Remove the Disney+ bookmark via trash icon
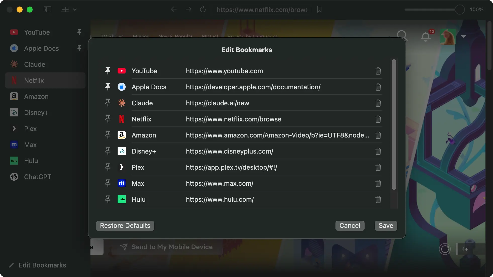Image resolution: width=493 pixels, height=277 pixels. (378, 151)
